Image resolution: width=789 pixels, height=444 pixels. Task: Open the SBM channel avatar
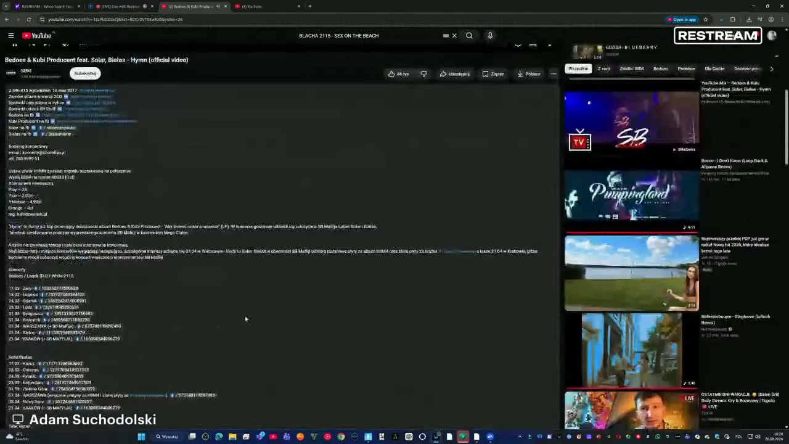point(11,73)
